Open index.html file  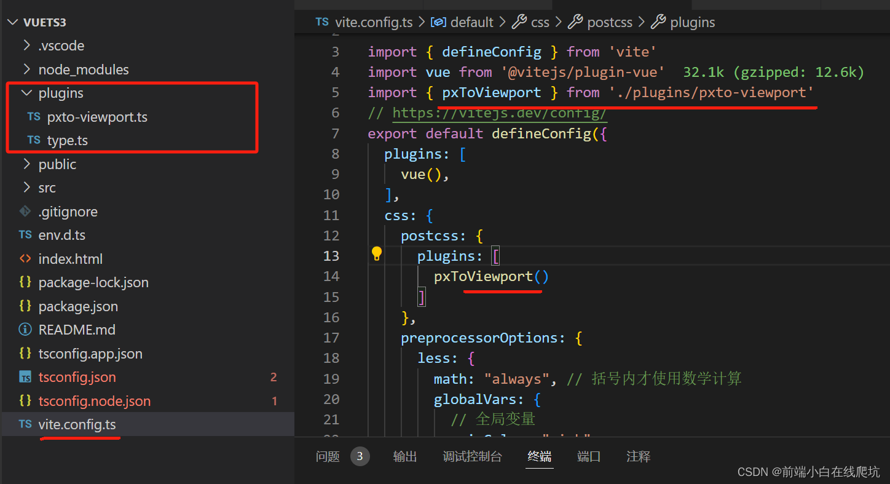(x=71, y=259)
